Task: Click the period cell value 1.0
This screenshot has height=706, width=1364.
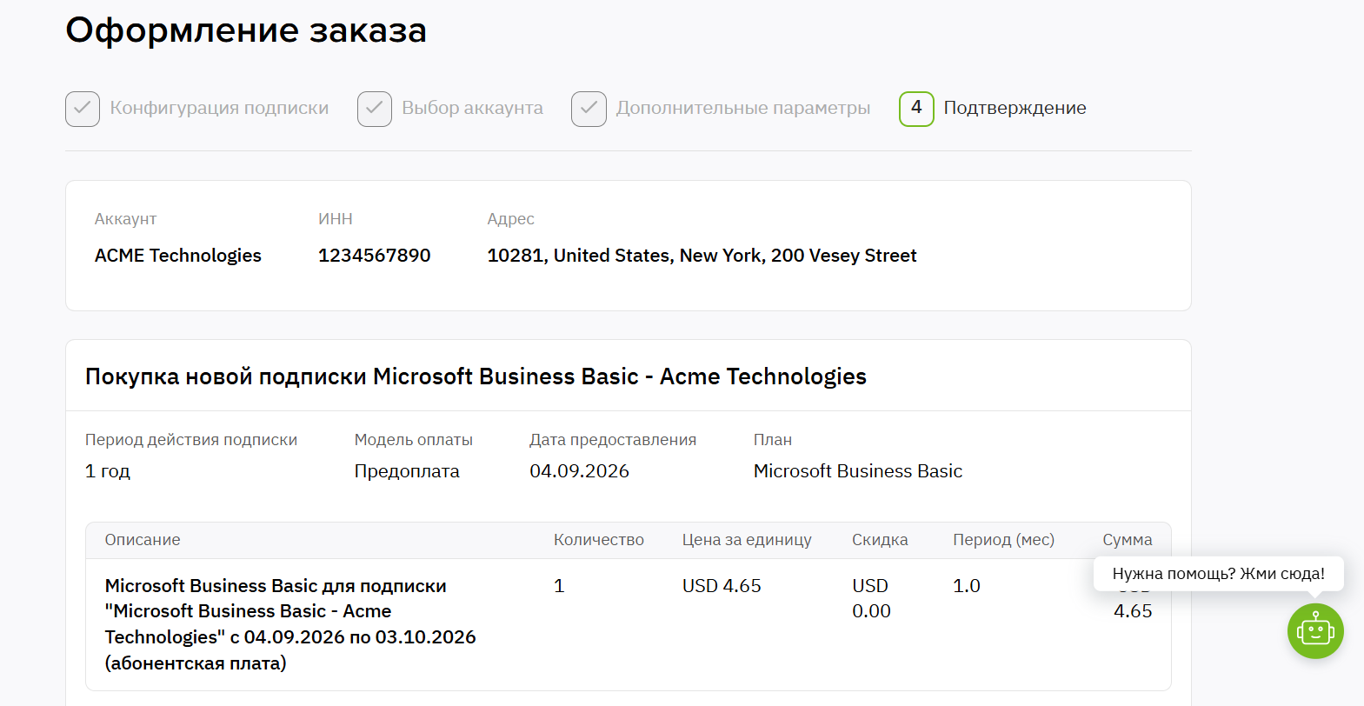Action: click(x=967, y=586)
